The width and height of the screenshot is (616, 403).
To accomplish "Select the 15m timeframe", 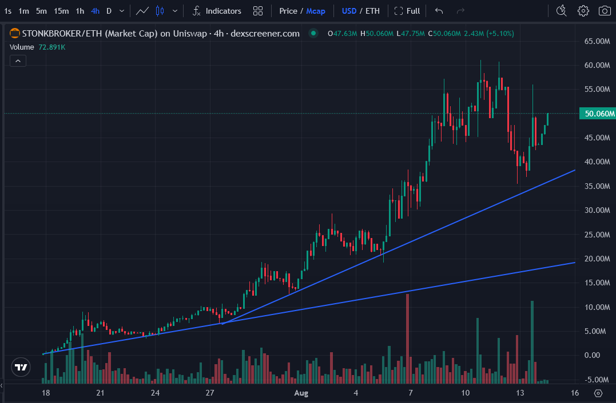I will click(61, 11).
